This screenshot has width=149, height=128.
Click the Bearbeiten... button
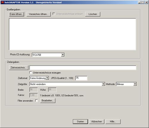coord(48,100)
